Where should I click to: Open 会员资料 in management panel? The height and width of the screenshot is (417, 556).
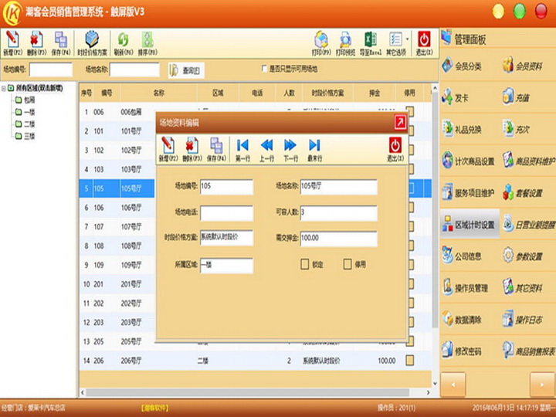[x=523, y=66]
